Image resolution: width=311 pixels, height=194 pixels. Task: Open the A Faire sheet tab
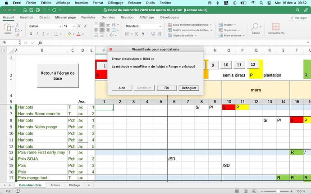(x=55, y=185)
